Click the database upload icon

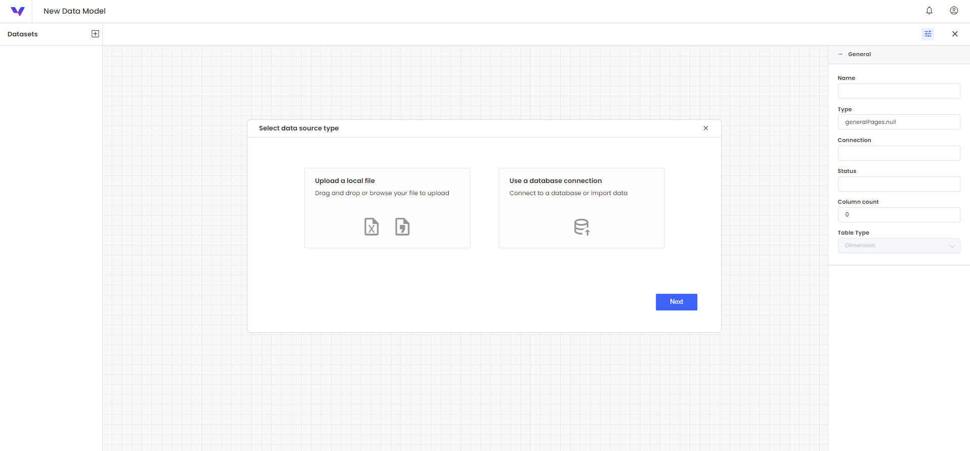[x=582, y=227]
